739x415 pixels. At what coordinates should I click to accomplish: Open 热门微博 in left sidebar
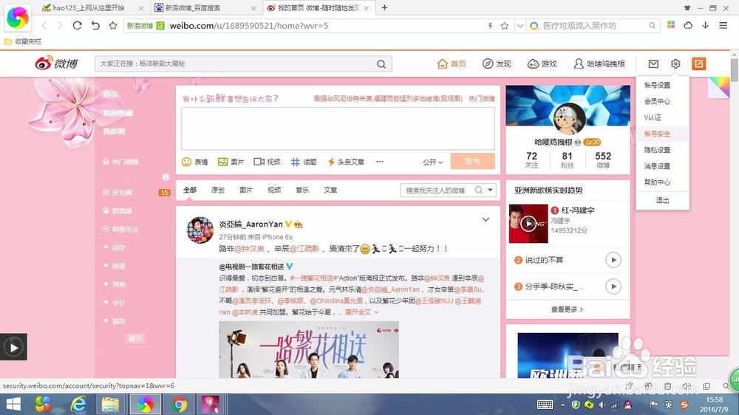click(x=120, y=162)
